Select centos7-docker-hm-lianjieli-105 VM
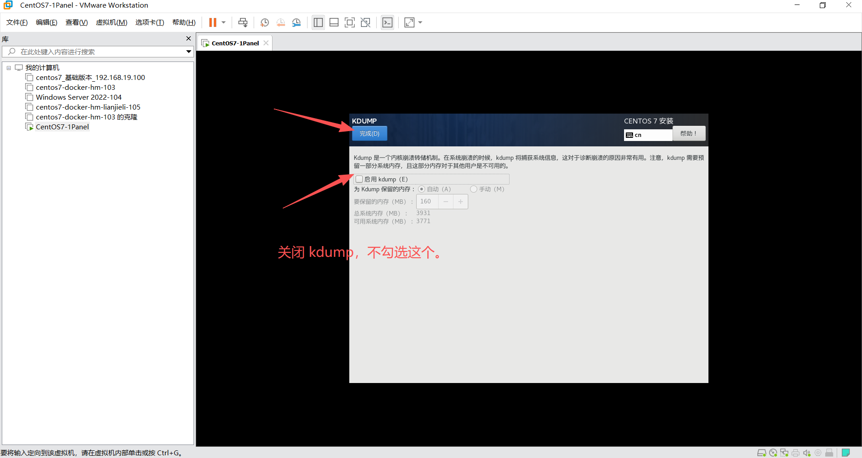The width and height of the screenshot is (862, 458). pyautogui.click(x=88, y=107)
